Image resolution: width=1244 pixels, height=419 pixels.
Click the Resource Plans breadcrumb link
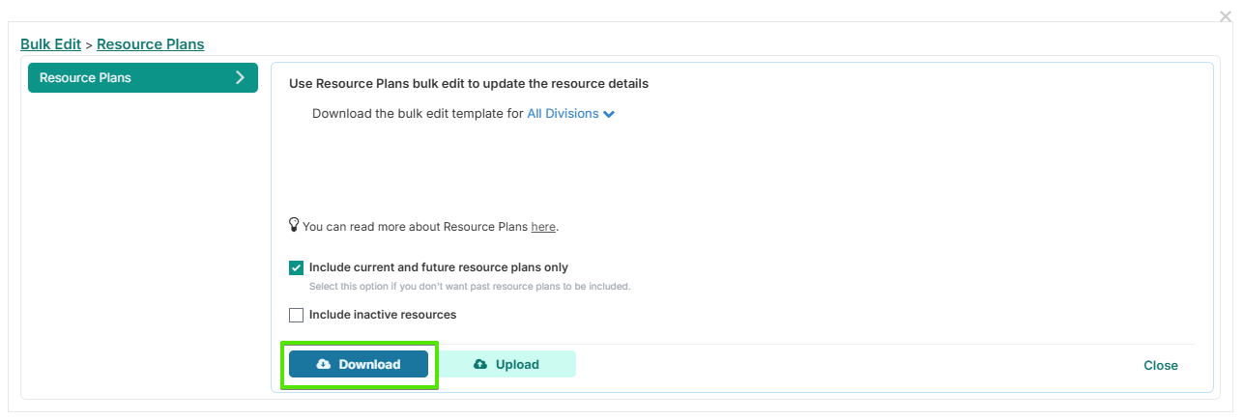(150, 44)
